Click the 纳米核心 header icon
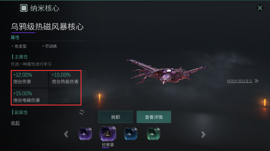This screenshot has height=151, width=270. tap(24, 8)
